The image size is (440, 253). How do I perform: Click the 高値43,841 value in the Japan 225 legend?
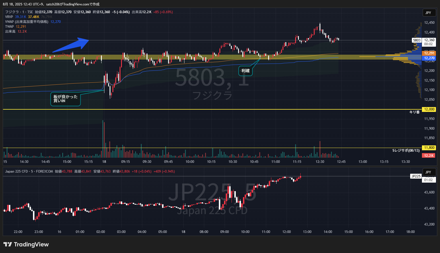click(83, 171)
